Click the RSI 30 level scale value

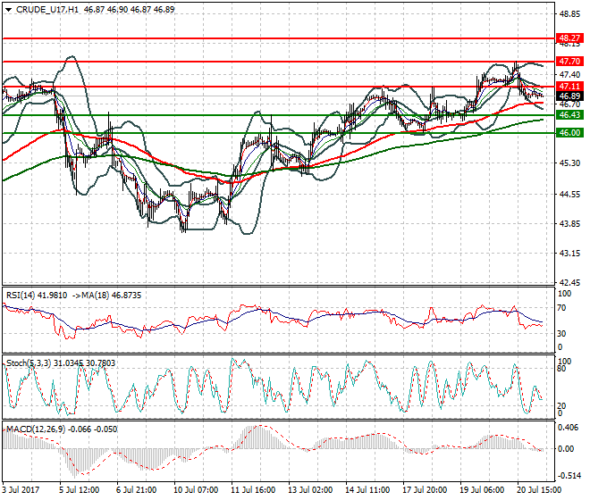pos(561,333)
